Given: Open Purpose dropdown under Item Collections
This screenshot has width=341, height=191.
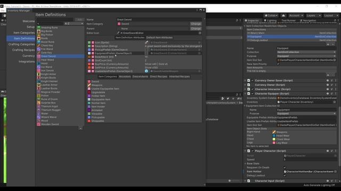Looking at the screenshot, I should click(306, 56).
